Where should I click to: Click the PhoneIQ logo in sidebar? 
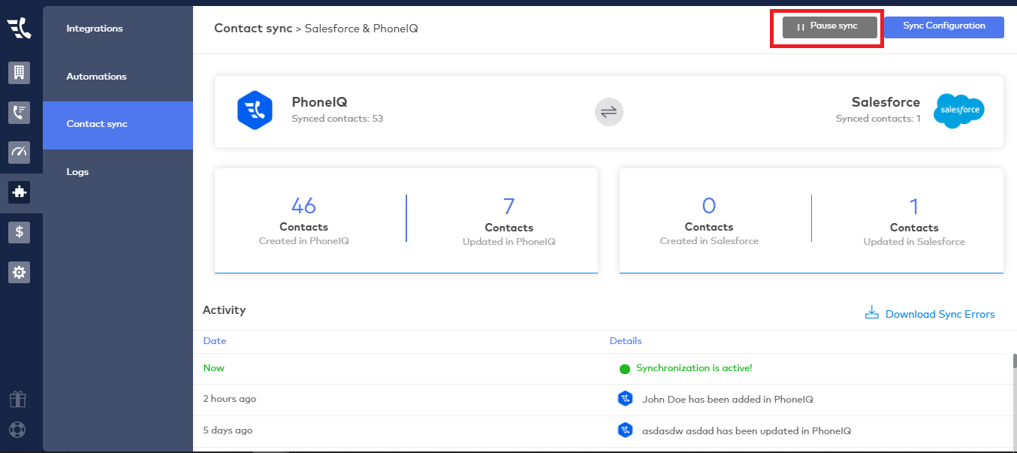pos(19,29)
